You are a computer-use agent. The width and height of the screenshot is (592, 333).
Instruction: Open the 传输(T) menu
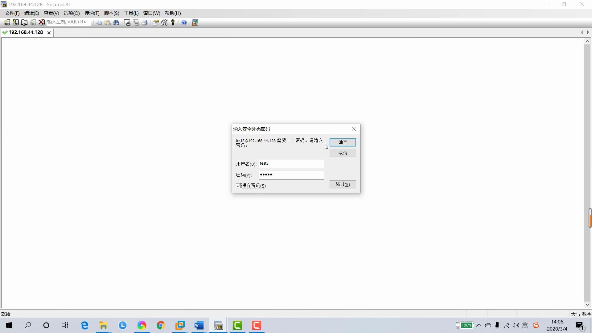click(x=92, y=13)
